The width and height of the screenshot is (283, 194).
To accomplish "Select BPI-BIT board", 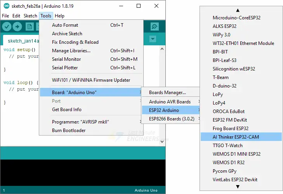I will (241, 52).
